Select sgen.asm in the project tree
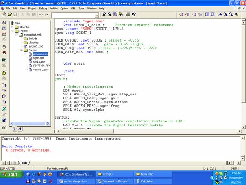This screenshot has width=246, height=185. point(39,58)
